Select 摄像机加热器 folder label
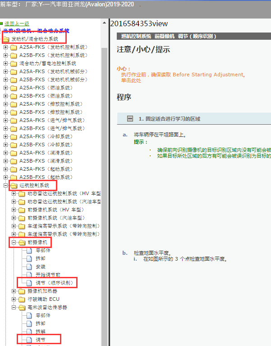The width and height of the screenshot is (271, 346). [x=42, y=291]
